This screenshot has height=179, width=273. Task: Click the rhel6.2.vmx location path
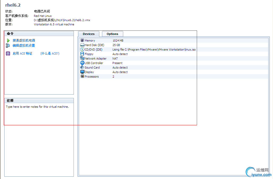(62, 20)
